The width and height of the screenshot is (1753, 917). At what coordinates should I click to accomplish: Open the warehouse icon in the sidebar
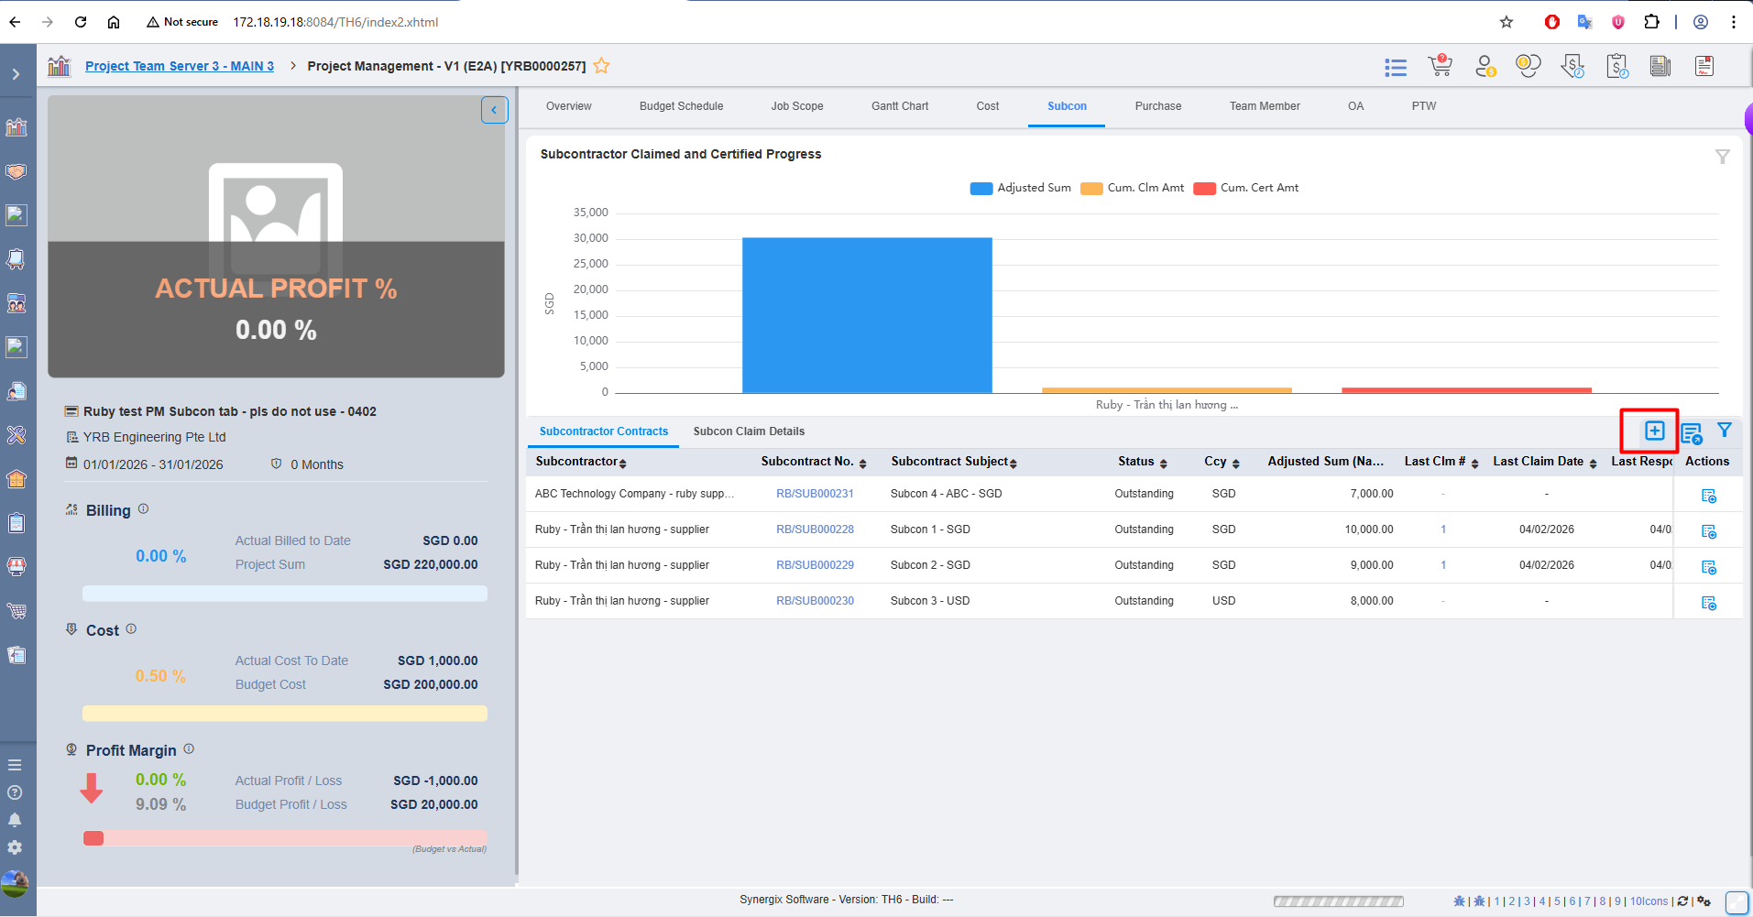16,479
